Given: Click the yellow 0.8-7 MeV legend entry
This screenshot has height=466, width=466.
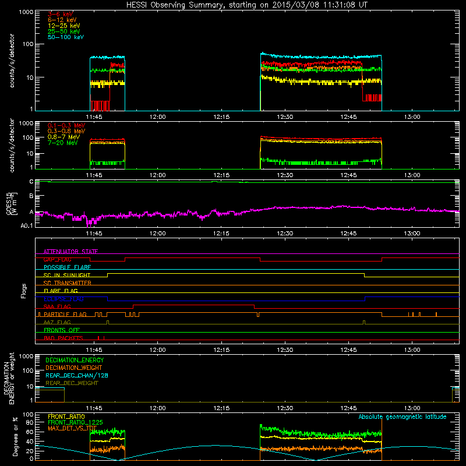Looking at the screenshot, I should pyautogui.click(x=63, y=137).
